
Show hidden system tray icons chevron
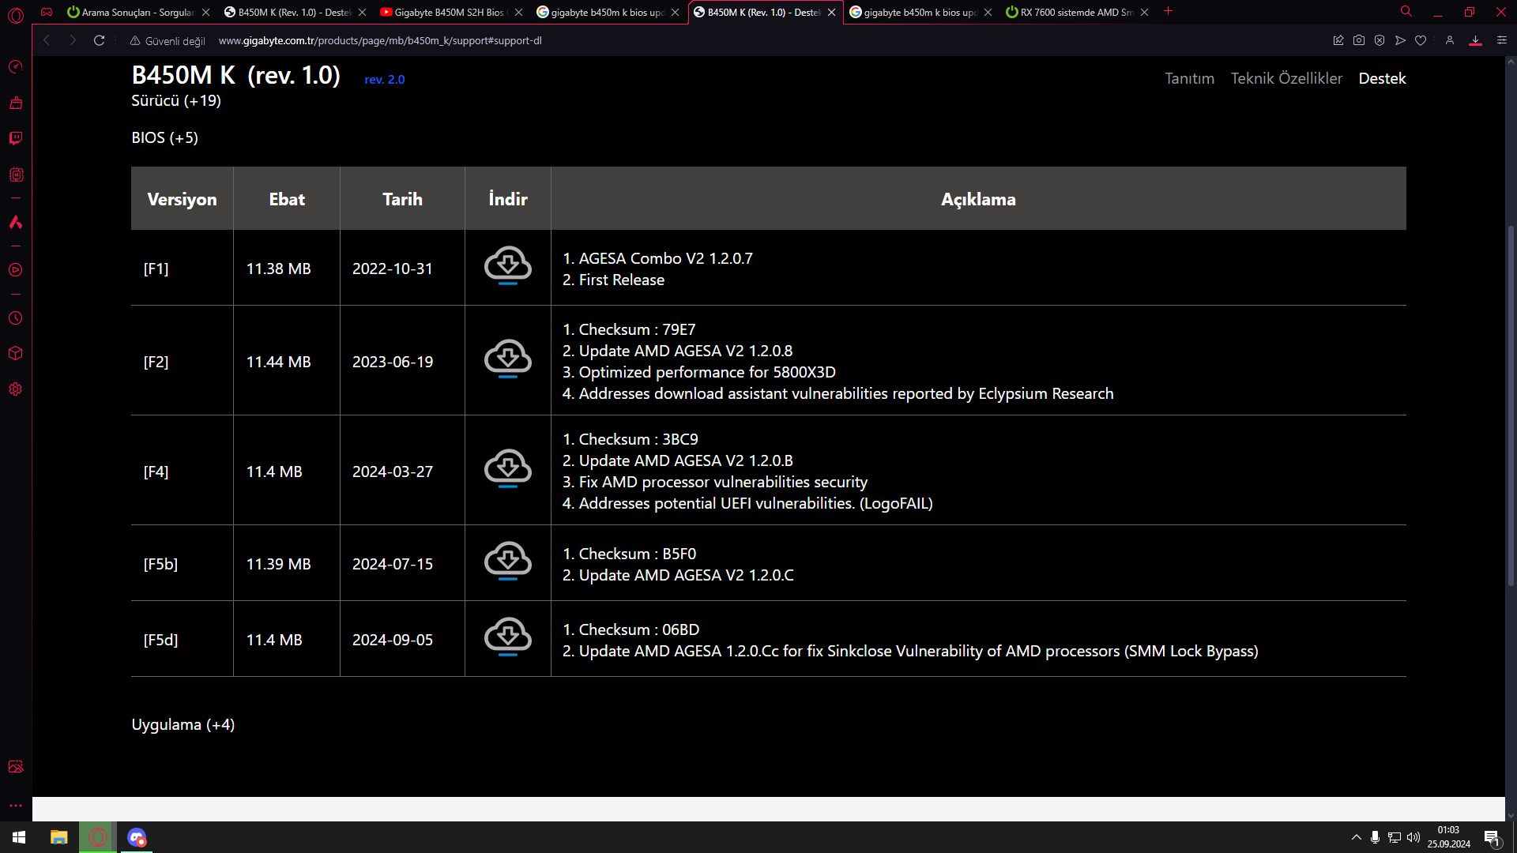[x=1357, y=837]
